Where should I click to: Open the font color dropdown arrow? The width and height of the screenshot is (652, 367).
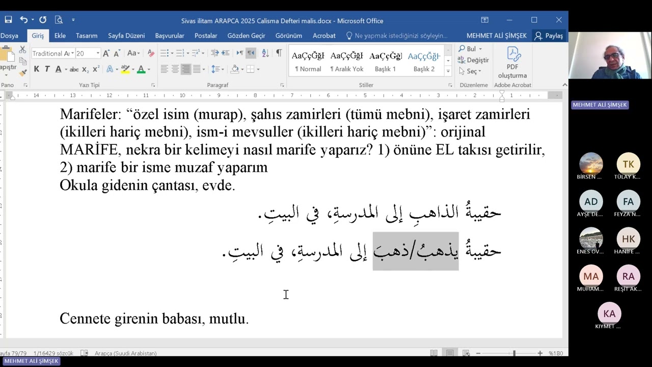point(148,69)
